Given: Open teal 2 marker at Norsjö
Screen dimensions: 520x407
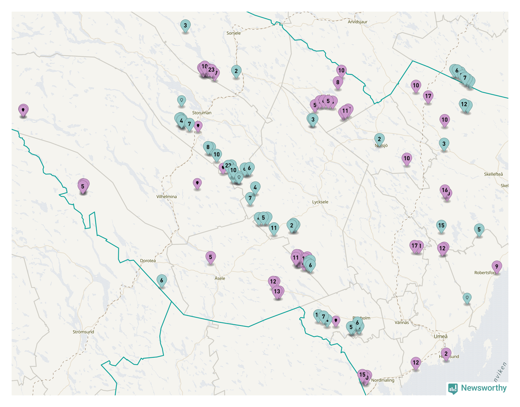Looking at the screenshot, I should pos(380,140).
